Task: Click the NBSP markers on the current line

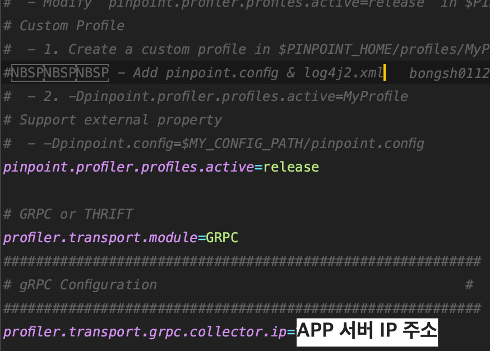Action: (60, 73)
